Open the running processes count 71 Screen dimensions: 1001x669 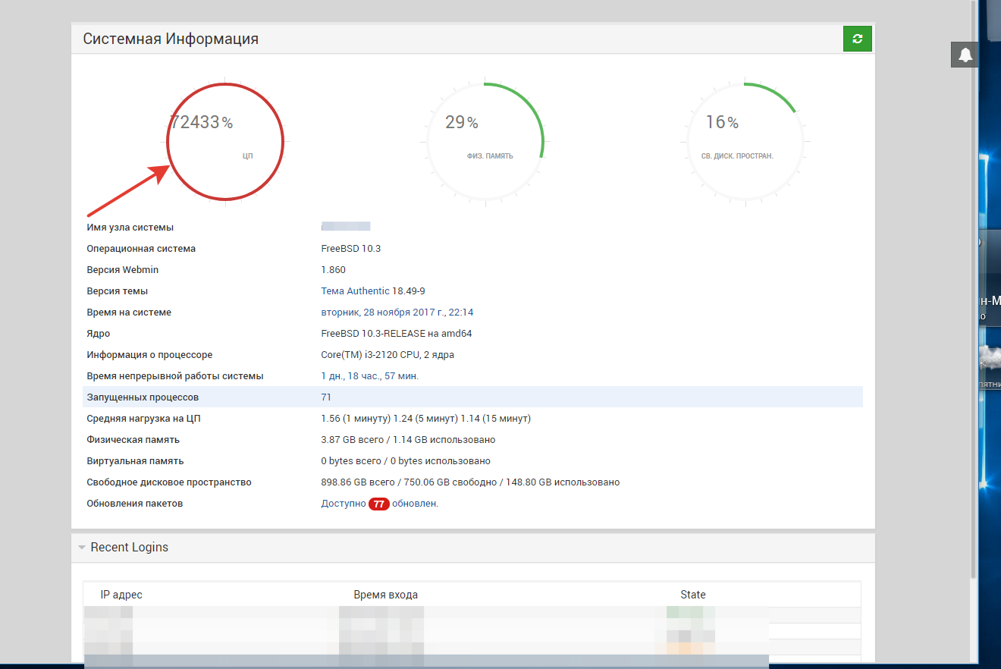[326, 397]
